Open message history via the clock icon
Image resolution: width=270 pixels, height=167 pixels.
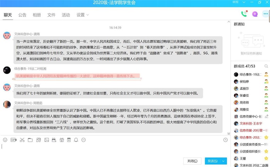pyautogui.click(x=225, y=140)
